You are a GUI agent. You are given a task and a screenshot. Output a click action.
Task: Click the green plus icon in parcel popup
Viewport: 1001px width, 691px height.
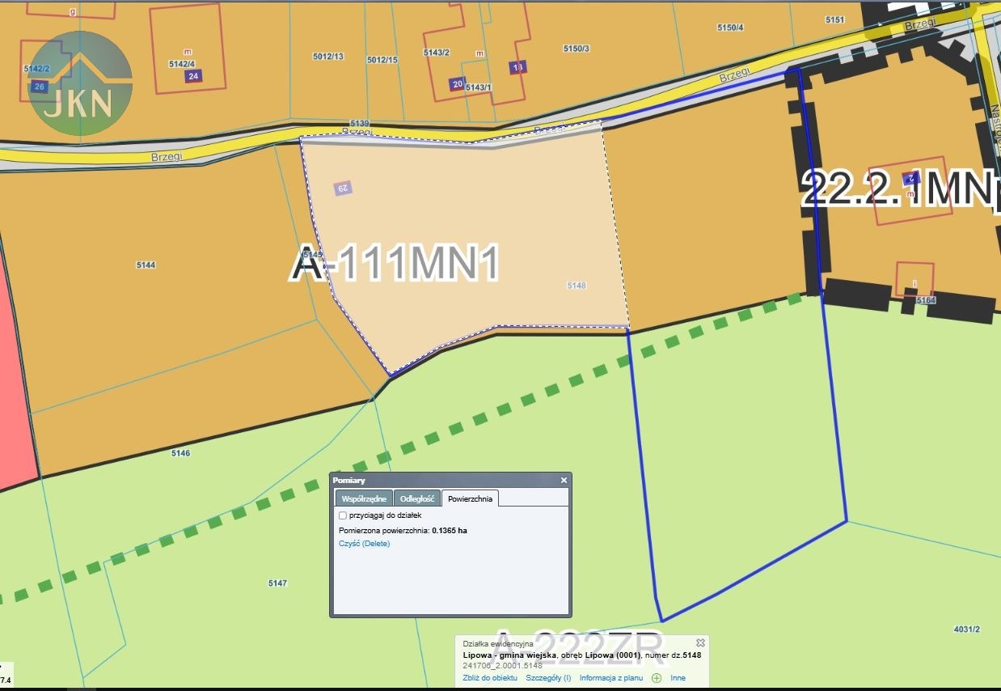[x=657, y=678]
